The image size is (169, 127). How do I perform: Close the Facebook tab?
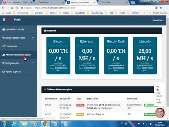[127, 2]
